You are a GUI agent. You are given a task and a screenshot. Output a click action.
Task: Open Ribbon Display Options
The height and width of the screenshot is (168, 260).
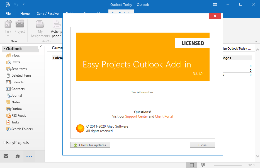215,4
